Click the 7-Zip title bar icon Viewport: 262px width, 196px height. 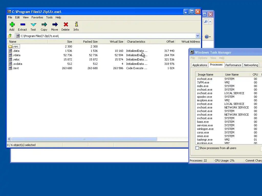(9, 12)
